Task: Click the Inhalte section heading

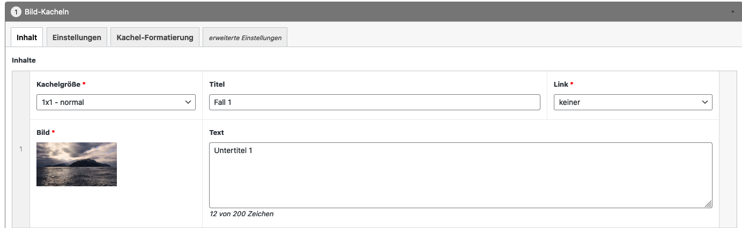Action: 24,60
